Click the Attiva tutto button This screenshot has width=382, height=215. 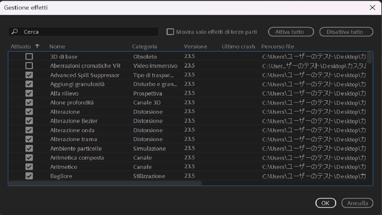291,32
